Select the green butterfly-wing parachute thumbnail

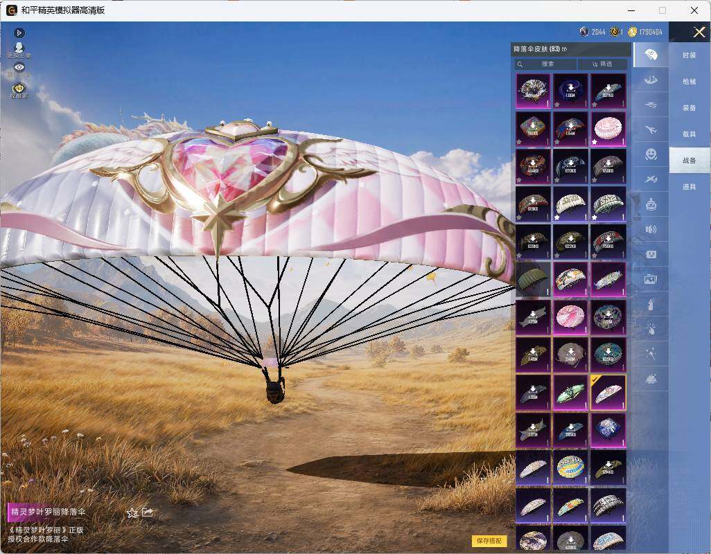(570, 392)
